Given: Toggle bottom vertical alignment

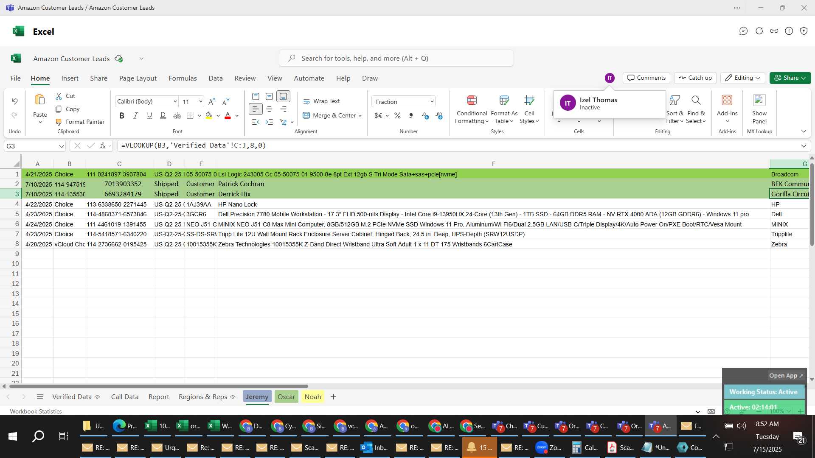Looking at the screenshot, I should coord(283,96).
